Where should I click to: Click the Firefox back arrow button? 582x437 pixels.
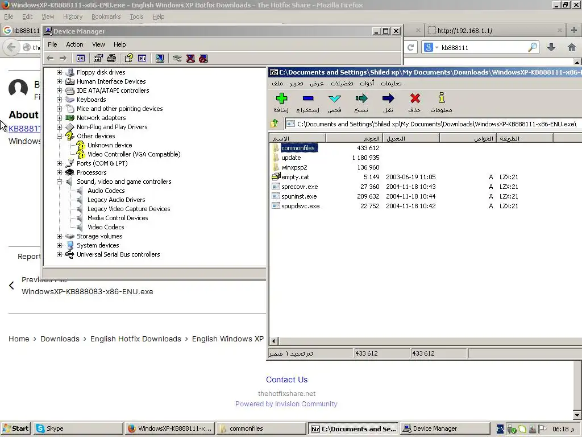point(11,48)
